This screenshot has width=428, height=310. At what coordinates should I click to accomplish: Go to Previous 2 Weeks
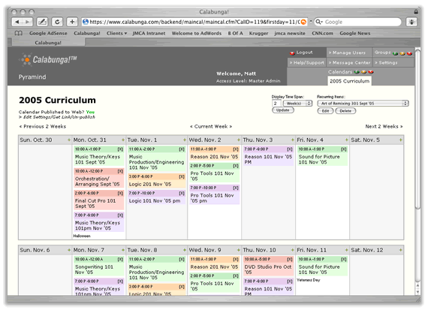[42, 126]
